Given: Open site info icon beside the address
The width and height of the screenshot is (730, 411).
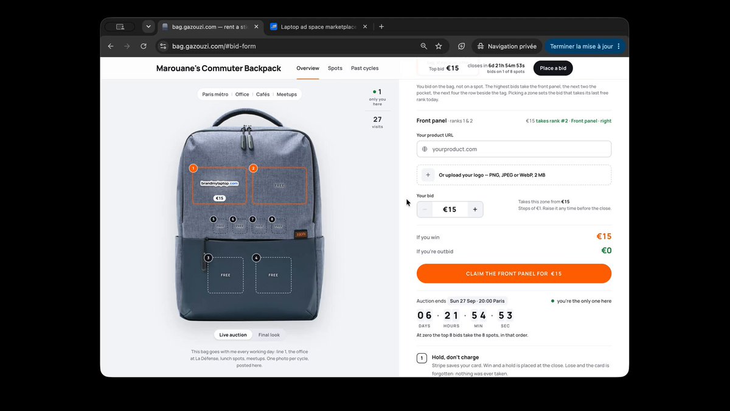Looking at the screenshot, I should [162, 46].
